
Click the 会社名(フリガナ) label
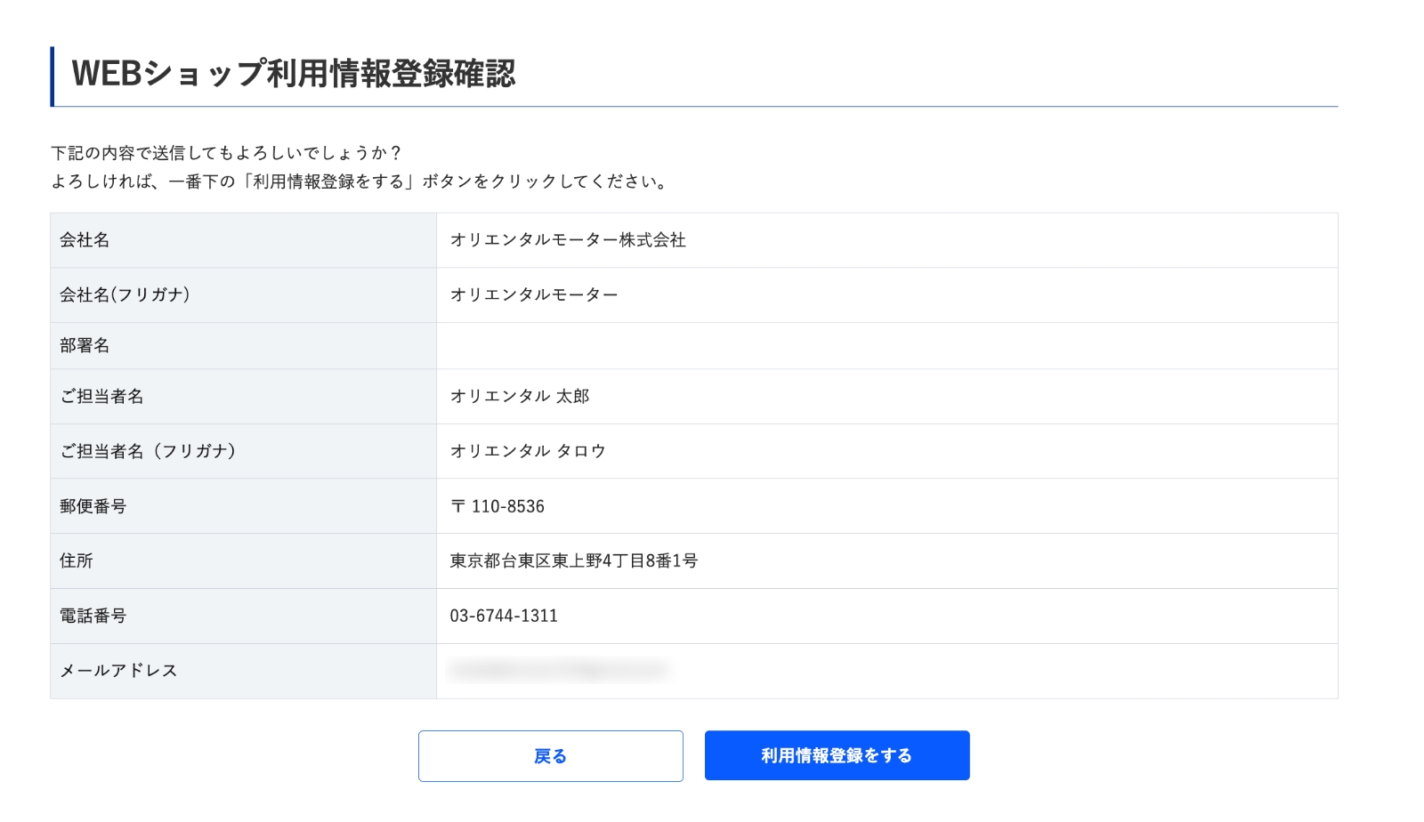pos(125,294)
